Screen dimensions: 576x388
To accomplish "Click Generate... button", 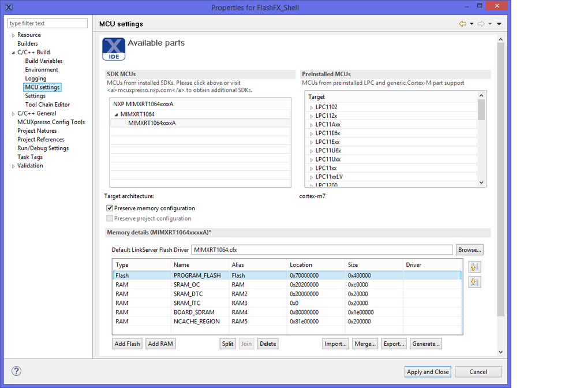I will click(x=426, y=344).
